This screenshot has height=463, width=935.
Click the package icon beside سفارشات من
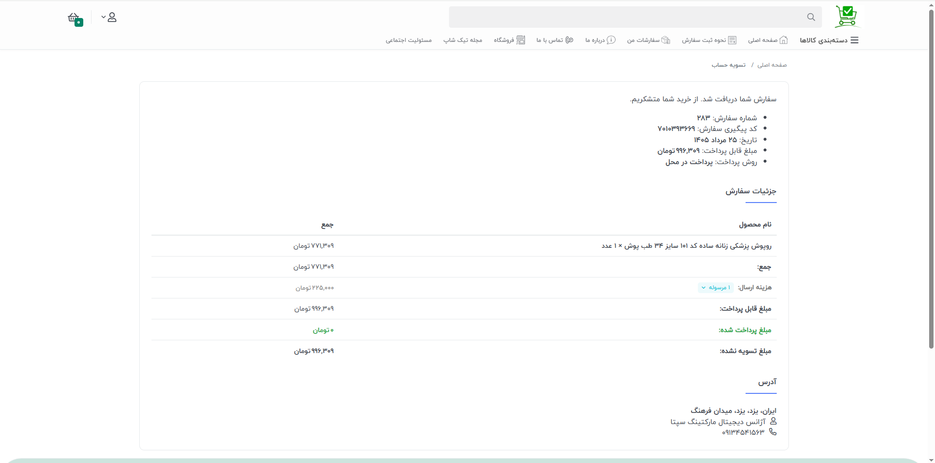(x=666, y=40)
